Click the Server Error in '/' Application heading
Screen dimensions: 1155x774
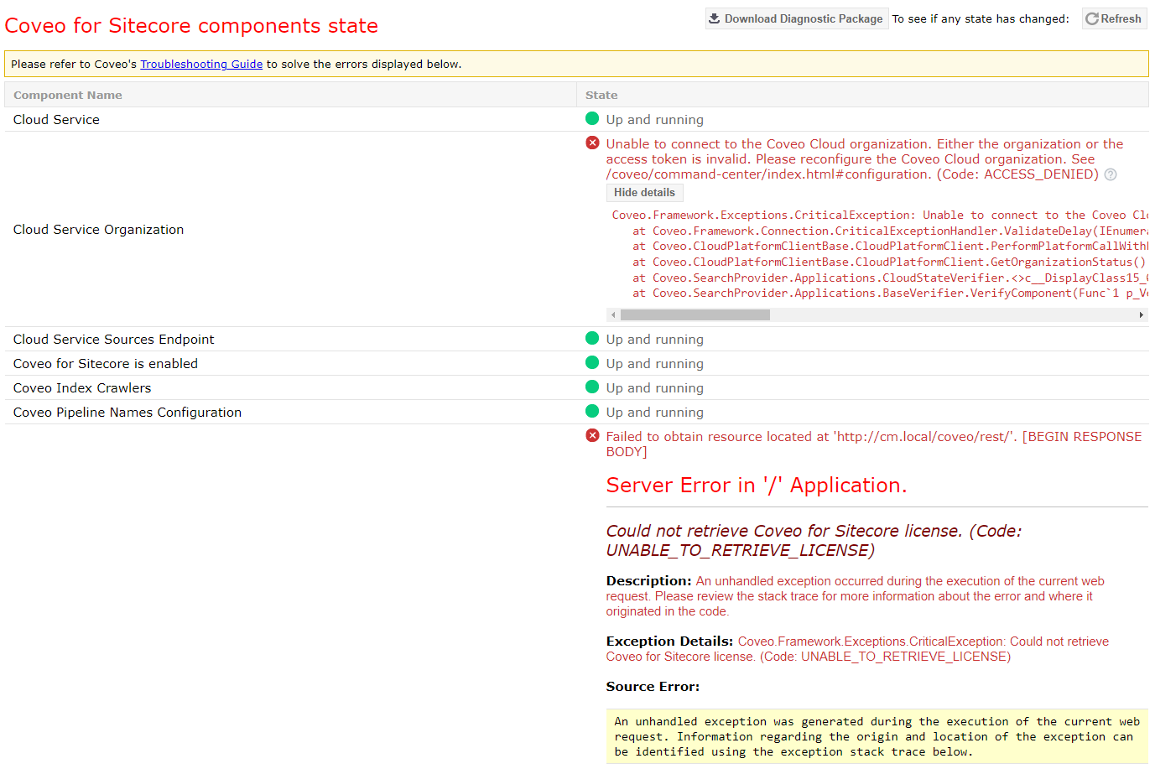pyautogui.click(x=756, y=486)
